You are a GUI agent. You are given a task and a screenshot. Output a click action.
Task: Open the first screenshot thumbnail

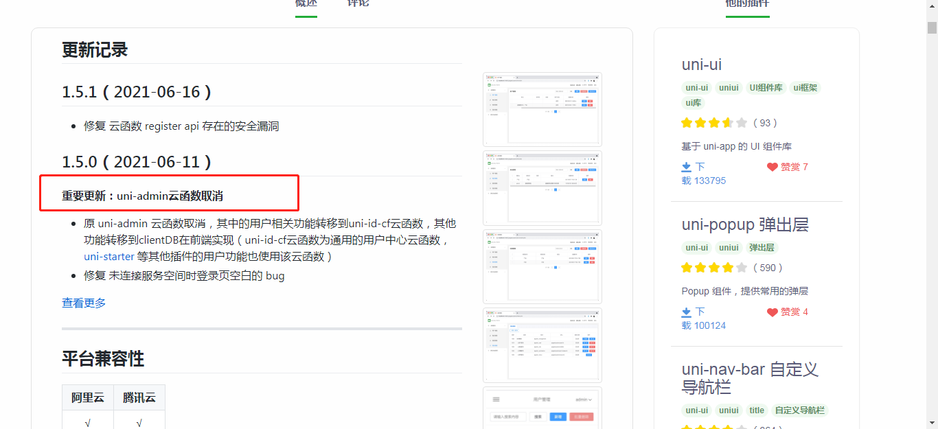pos(542,108)
